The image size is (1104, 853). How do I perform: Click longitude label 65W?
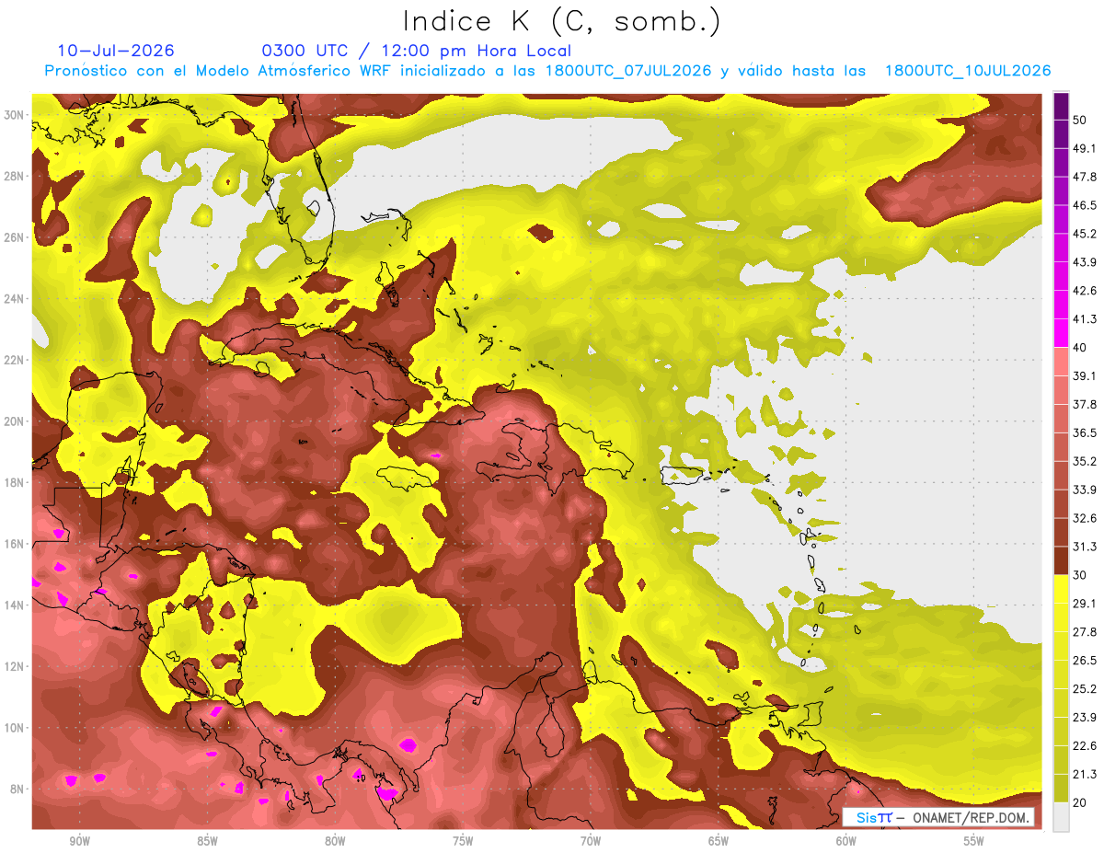coord(719,842)
